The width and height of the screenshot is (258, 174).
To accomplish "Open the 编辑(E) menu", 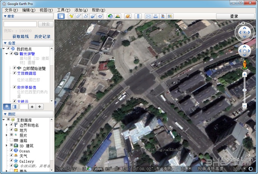I will click(x=28, y=10).
